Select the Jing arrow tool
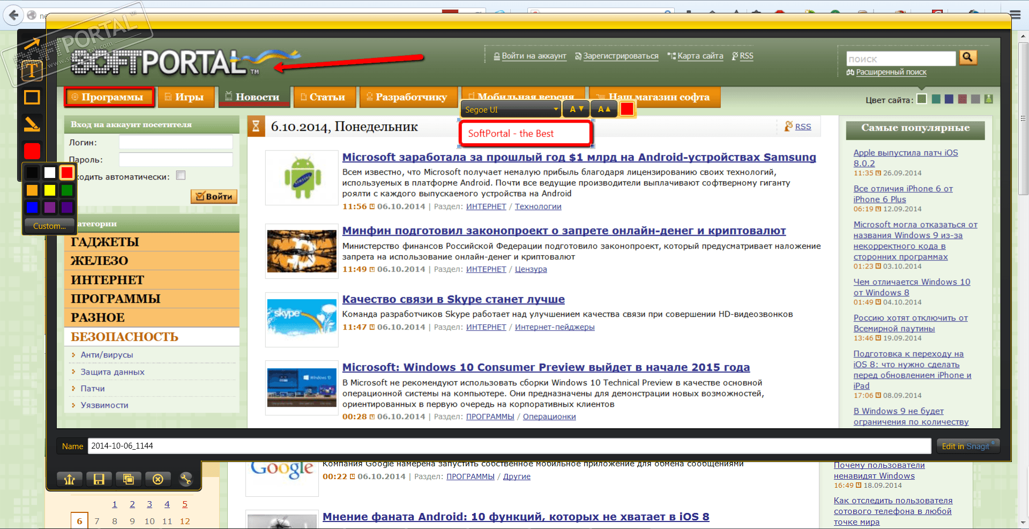 pyautogui.click(x=32, y=44)
